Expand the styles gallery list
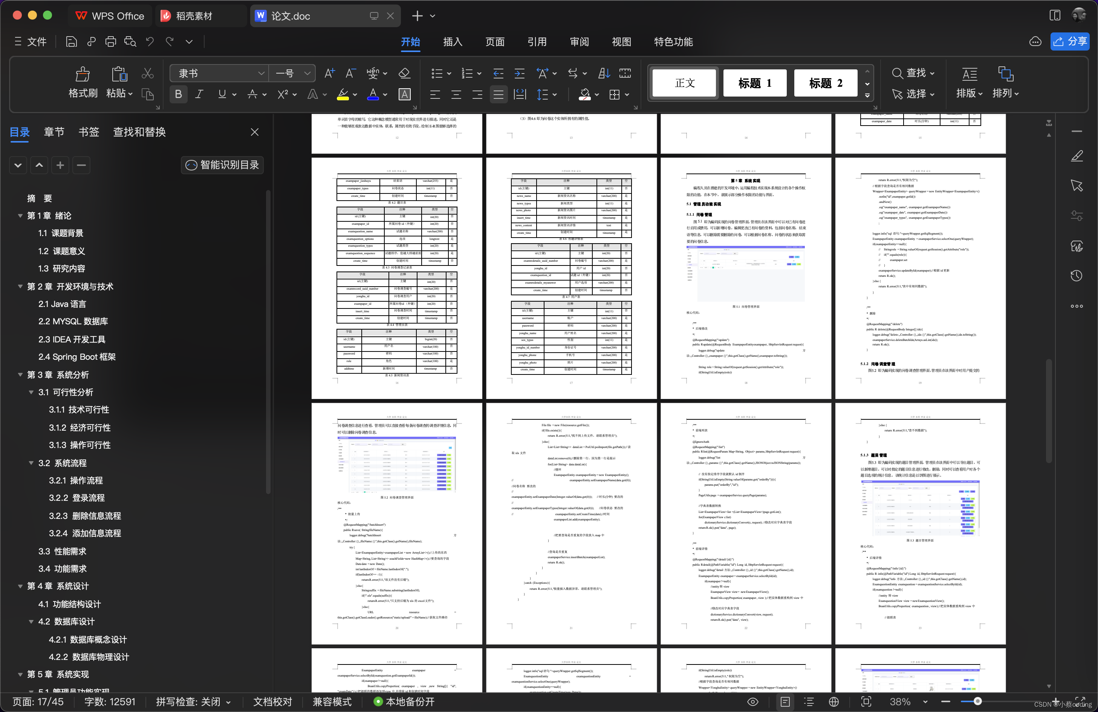The height and width of the screenshot is (712, 1098). [867, 95]
